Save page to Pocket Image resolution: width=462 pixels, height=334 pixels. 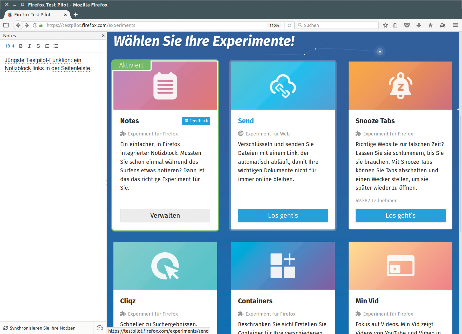pyautogui.click(x=407, y=25)
